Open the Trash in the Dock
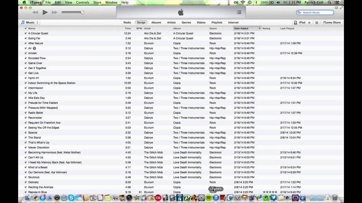Viewport: 362px width, 203px height. pos(335,198)
